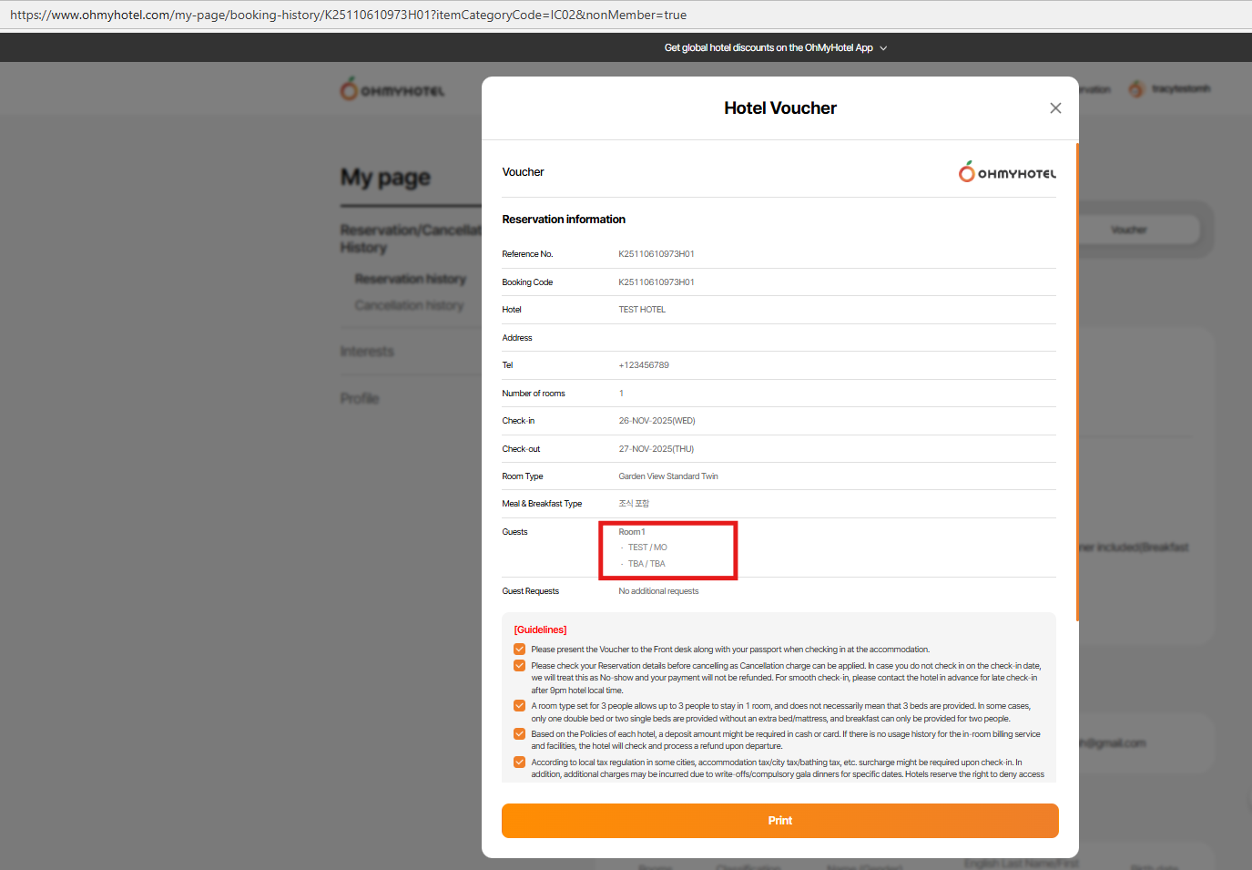Image resolution: width=1252 pixels, height=870 pixels.
Task: Expand the OhMyHotel App discount banner chevron
Action: [883, 48]
